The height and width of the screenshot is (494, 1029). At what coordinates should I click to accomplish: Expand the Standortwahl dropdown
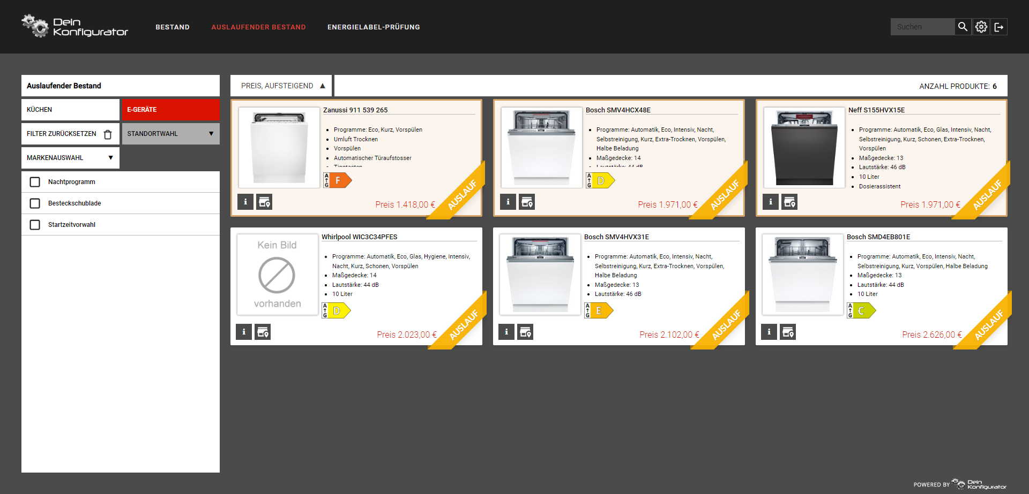pyautogui.click(x=170, y=134)
